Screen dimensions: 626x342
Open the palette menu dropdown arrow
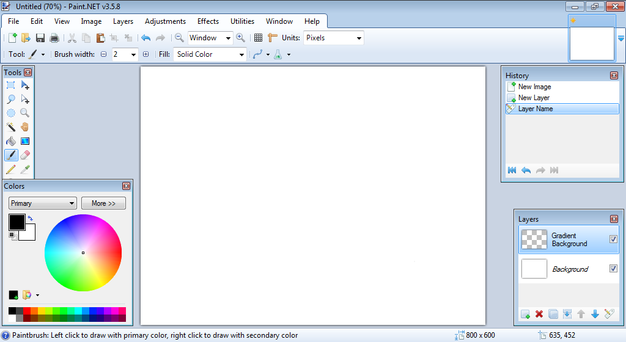[37, 296]
